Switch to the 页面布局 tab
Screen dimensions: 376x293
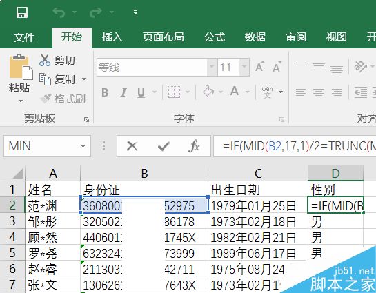click(164, 37)
